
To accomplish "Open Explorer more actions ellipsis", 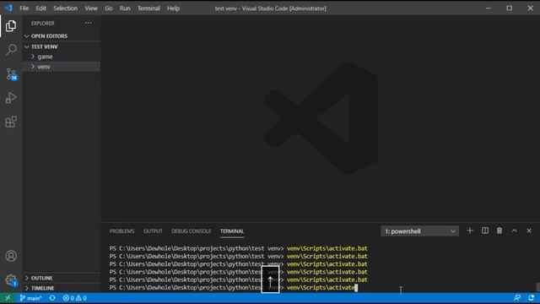I will 89,23.
